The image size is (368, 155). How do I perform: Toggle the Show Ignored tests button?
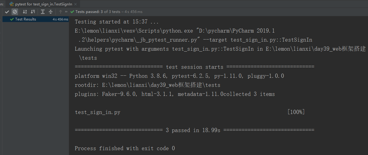coord(15,12)
